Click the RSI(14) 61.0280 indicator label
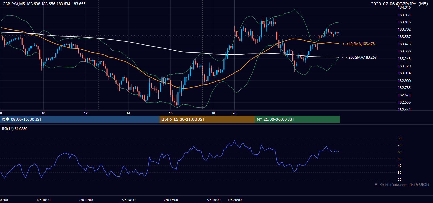This screenshot has height=203, width=433. (15, 129)
